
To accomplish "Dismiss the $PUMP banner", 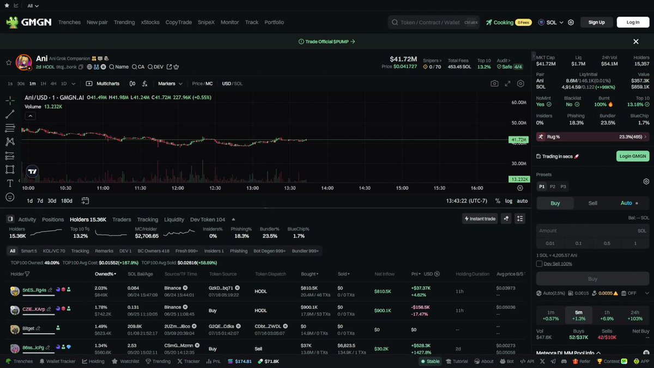I will [x=635, y=41].
